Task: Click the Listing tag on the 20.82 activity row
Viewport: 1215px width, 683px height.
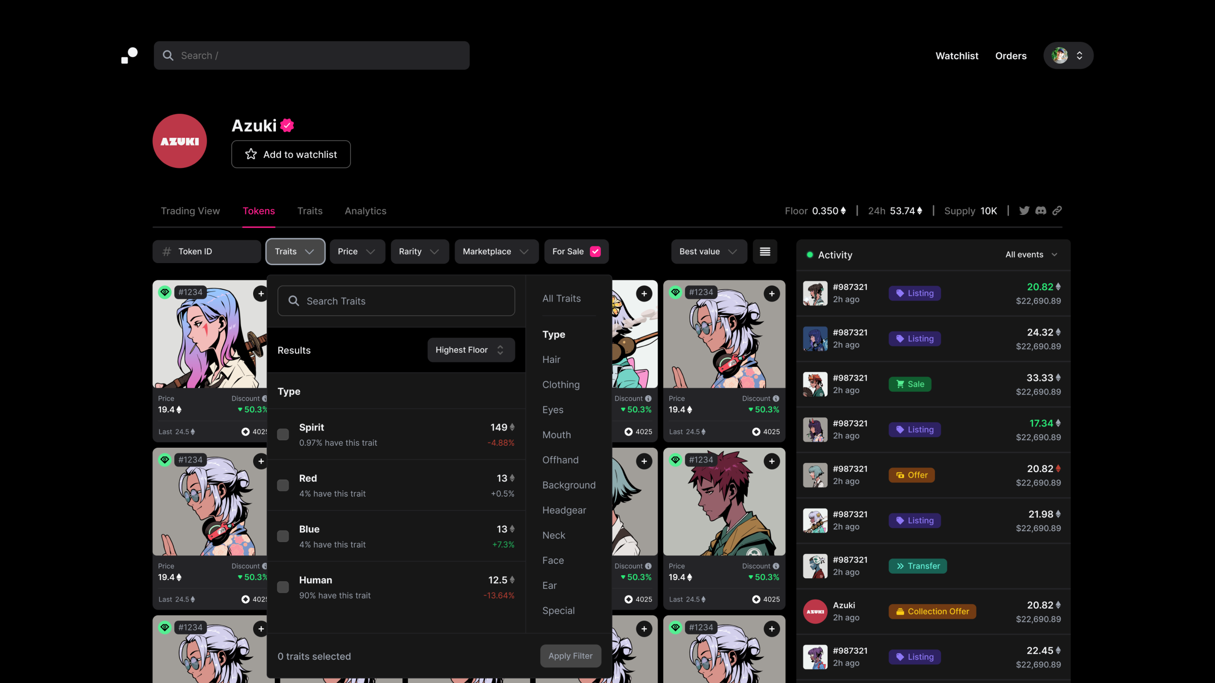Action: tap(914, 293)
